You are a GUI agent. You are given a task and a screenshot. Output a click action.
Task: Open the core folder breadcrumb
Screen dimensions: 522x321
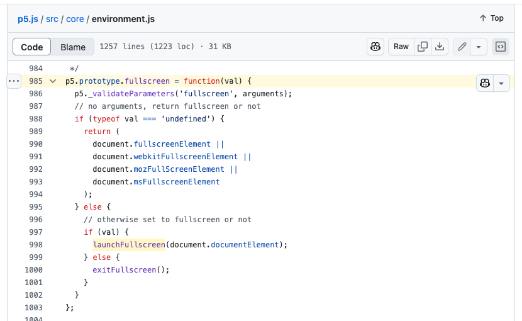[75, 19]
